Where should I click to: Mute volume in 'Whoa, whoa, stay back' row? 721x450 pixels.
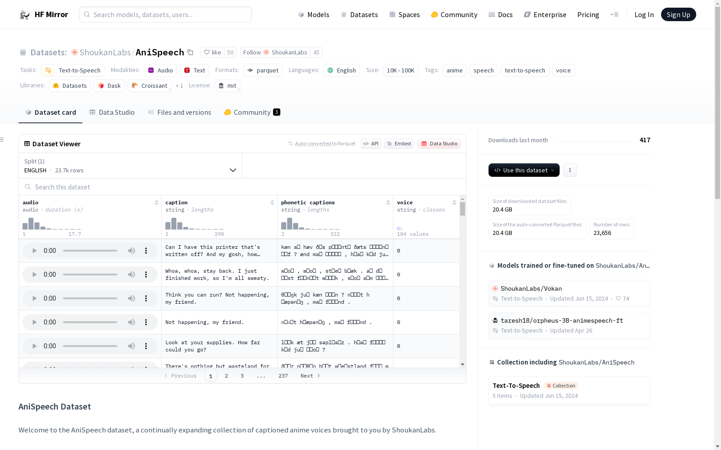coord(132,274)
